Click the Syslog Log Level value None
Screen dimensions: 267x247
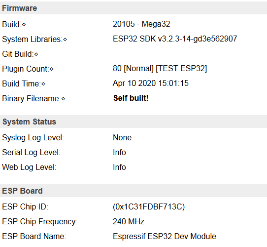(x=122, y=137)
